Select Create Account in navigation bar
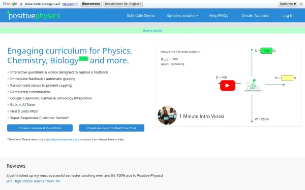The width and height of the screenshot is (305, 190). (x=255, y=16)
